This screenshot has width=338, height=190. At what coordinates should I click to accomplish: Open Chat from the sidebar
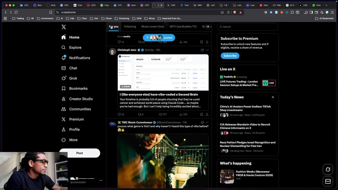(x=69, y=68)
